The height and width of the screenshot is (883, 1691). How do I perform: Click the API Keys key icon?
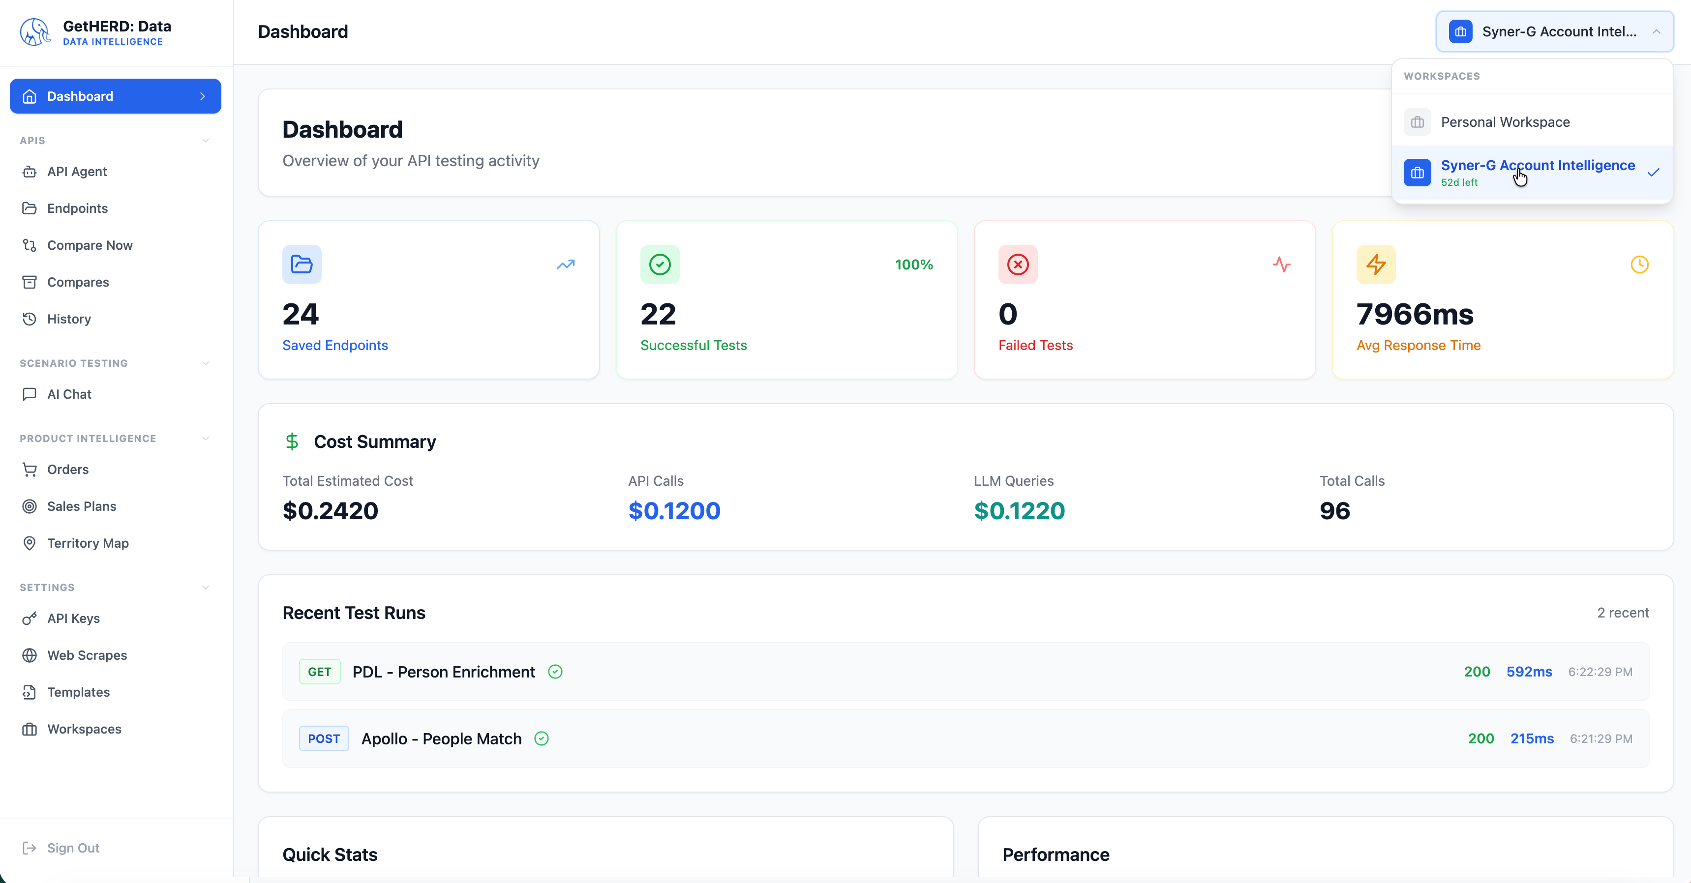point(30,618)
